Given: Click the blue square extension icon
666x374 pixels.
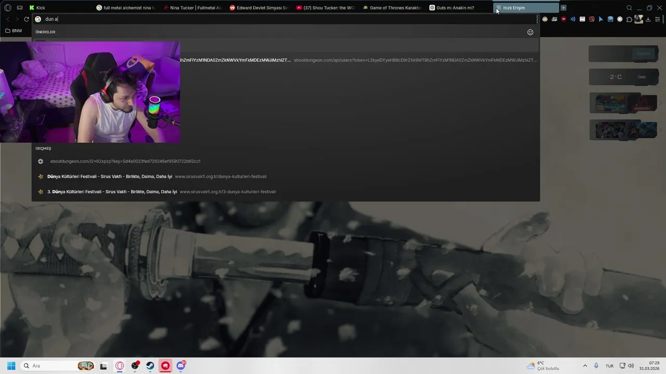Looking at the screenshot, I should 610,19.
